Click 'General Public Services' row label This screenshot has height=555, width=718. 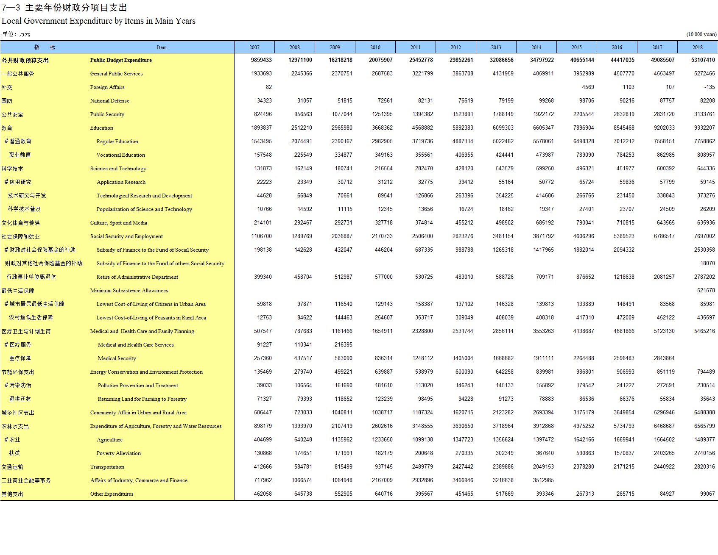click(116, 74)
